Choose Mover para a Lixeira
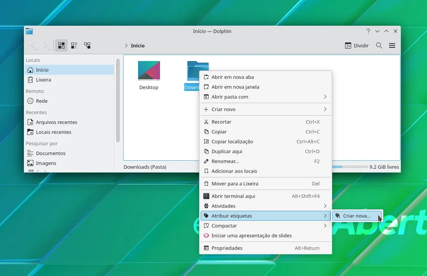Viewport: 427px width, 276px height. pyautogui.click(x=265, y=183)
